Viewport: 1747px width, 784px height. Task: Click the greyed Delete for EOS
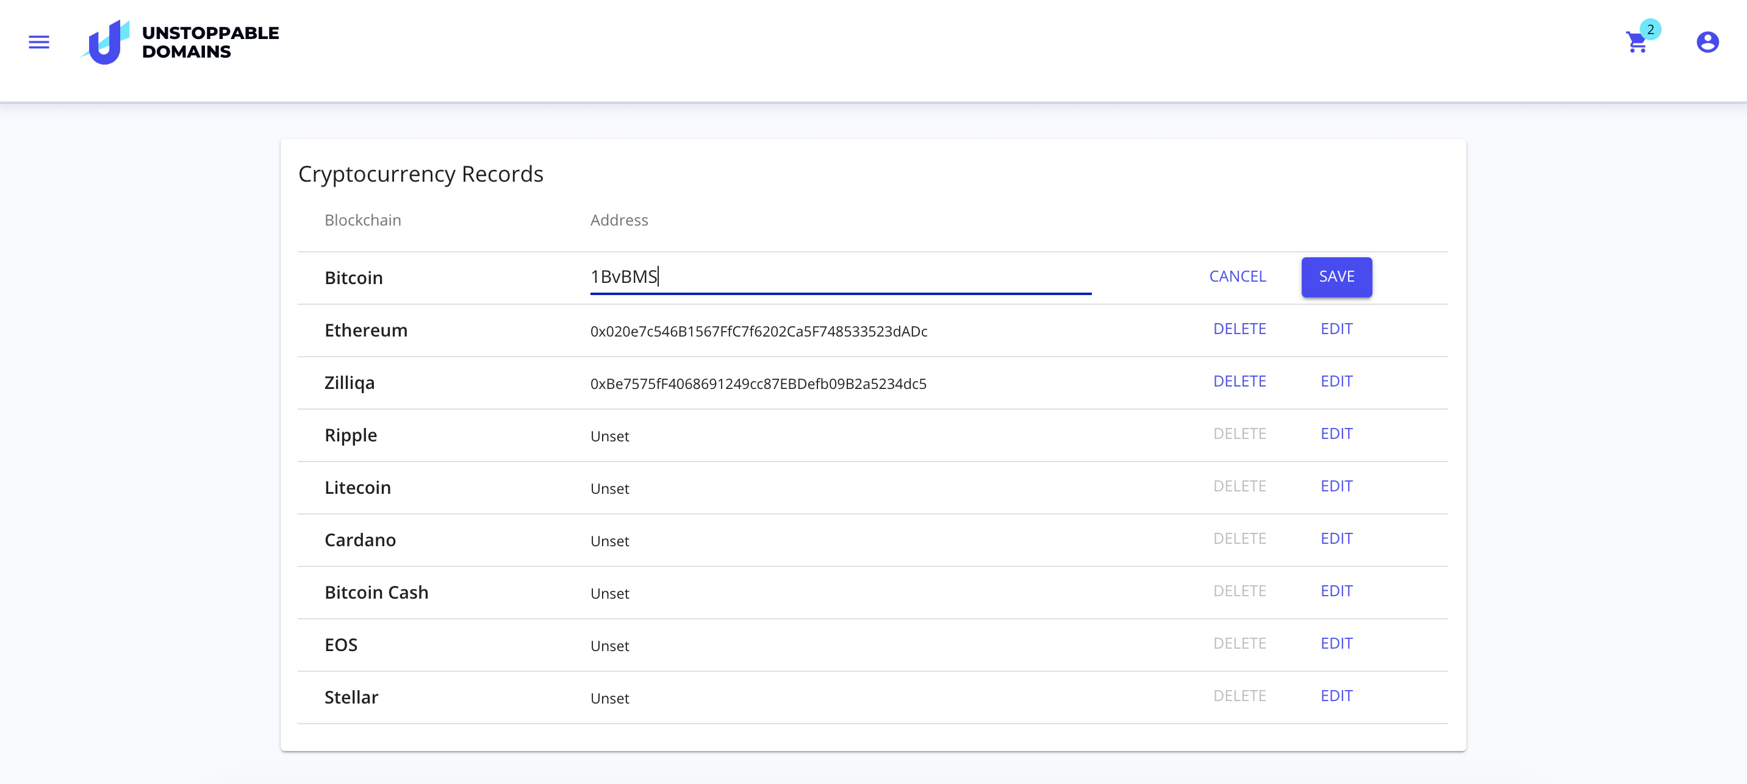(1239, 643)
